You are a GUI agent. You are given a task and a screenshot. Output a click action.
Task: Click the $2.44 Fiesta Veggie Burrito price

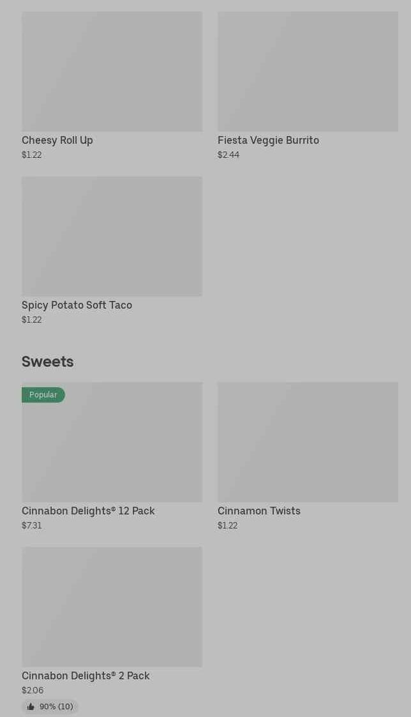[x=228, y=155]
